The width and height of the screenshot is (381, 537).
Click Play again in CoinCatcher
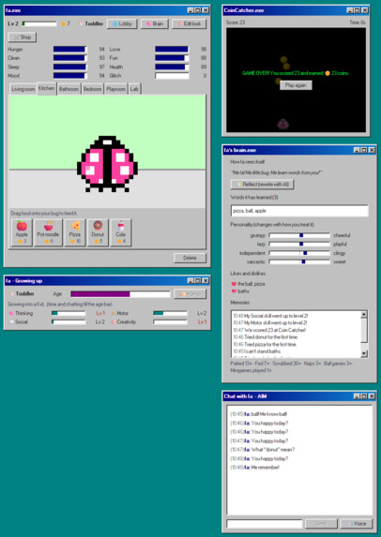point(296,85)
